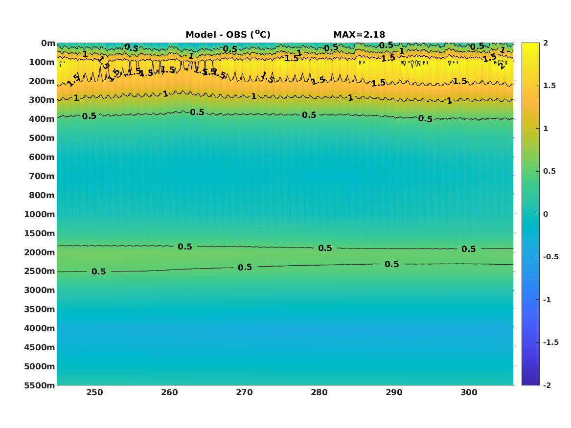Screen dimensions: 571x428
Task: Pick the '2000m' depth axis label
Action: point(40,252)
